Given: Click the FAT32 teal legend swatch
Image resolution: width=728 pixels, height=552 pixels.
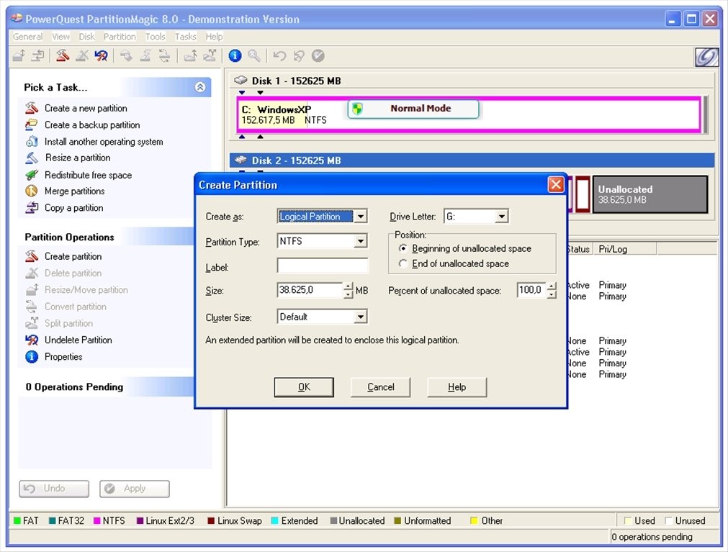Looking at the screenshot, I should [x=52, y=520].
